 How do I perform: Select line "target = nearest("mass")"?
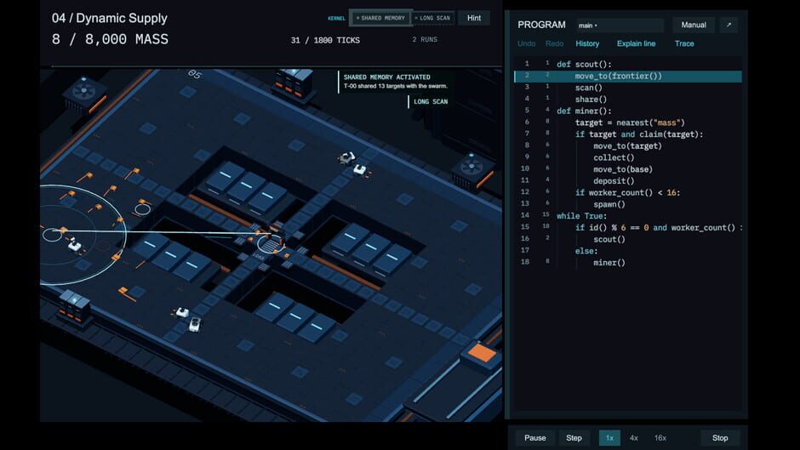click(628, 122)
